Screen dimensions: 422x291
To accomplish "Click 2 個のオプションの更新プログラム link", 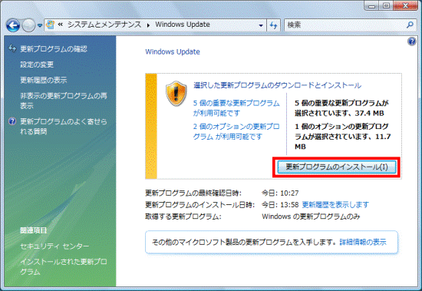I will tap(236, 131).
